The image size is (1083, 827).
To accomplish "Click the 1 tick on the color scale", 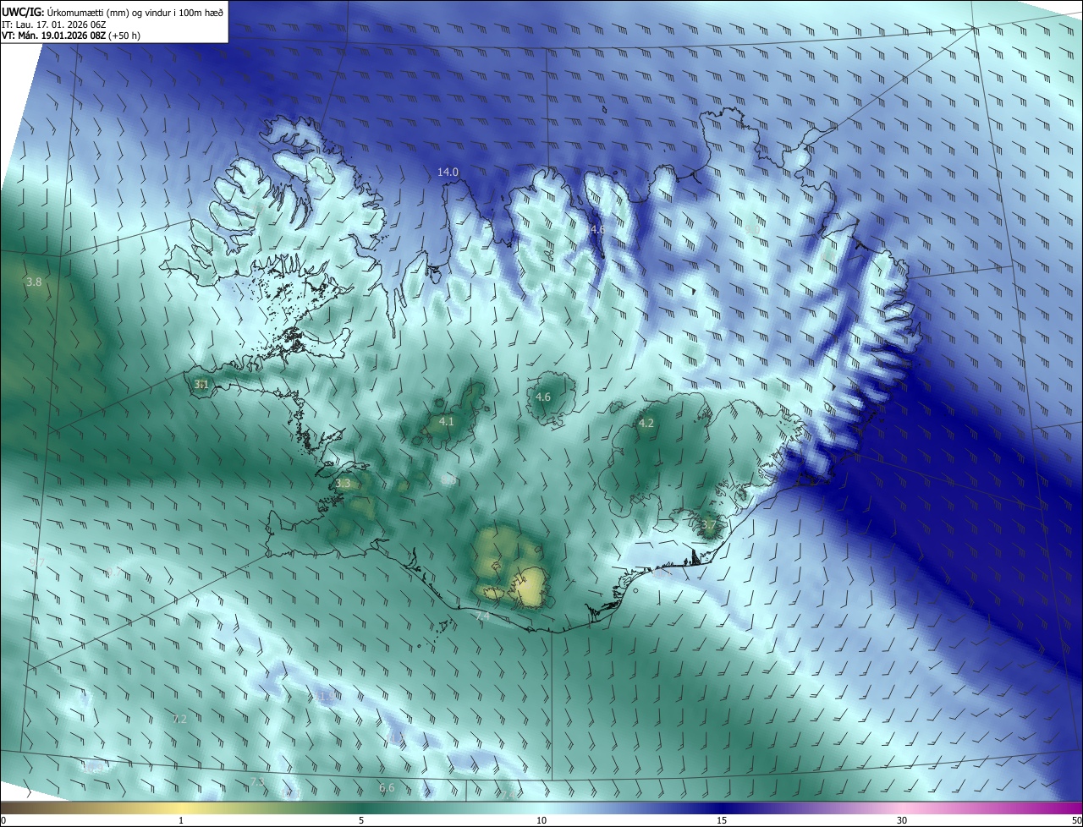I will pos(181,820).
